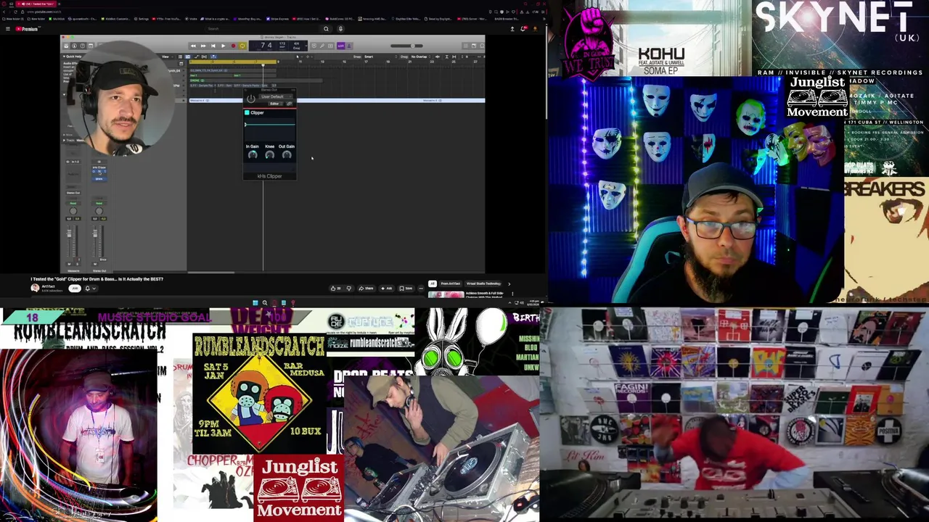
Task: Toggle the metronome button in Logic
Action: (349, 46)
